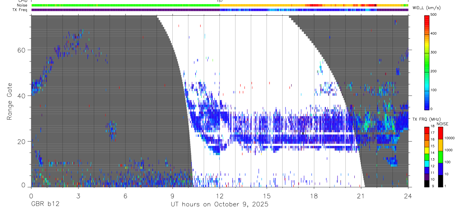Click the '200' label on the width colorbar
Screen dimensions: 459x212
click(434, 71)
